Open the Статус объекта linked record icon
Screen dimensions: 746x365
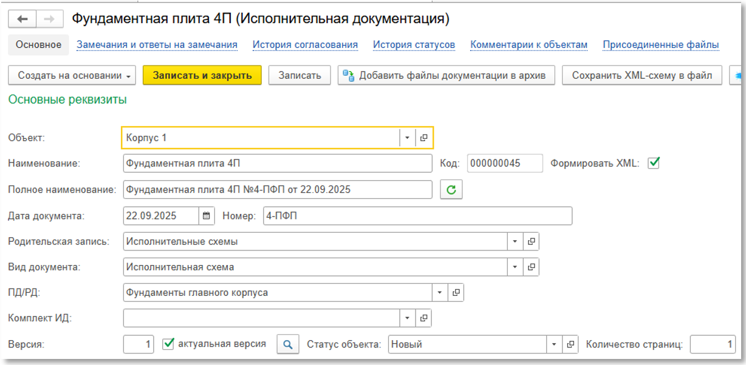tap(570, 344)
